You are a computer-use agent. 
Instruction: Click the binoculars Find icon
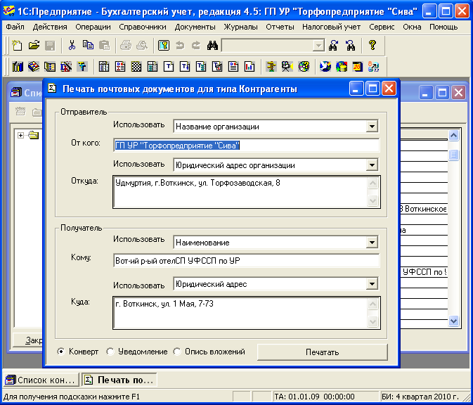click(x=212, y=46)
